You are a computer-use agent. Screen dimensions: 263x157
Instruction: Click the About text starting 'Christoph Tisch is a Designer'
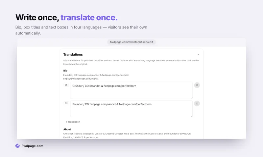click(x=127, y=136)
